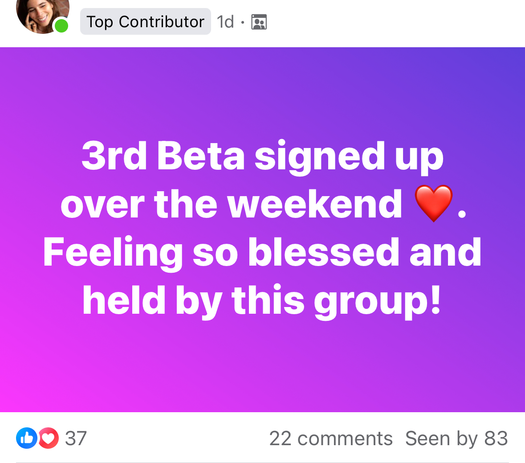Select the 3rd Beta signed up text line

pos(262,157)
